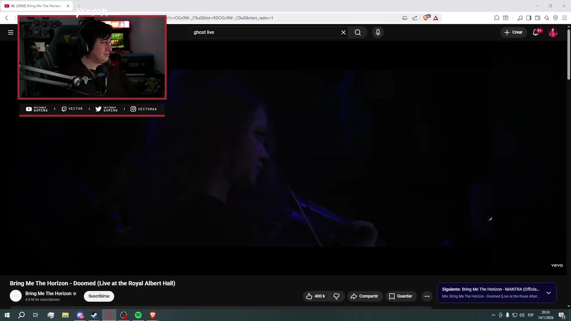This screenshot has width=571, height=321.
Task: Open Opera browser in the taskbar
Action: point(109,315)
